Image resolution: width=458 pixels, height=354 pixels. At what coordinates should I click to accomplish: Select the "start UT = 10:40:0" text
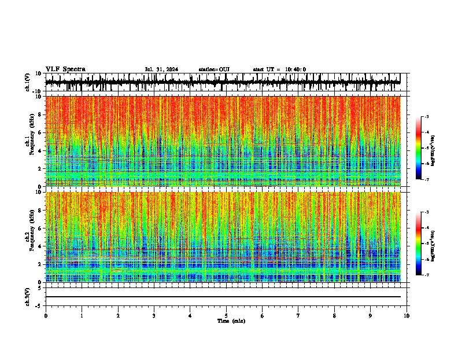(x=279, y=69)
